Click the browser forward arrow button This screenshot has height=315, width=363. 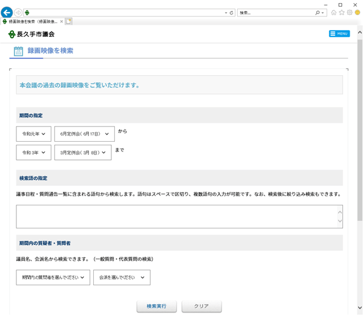click(x=18, y=13)
